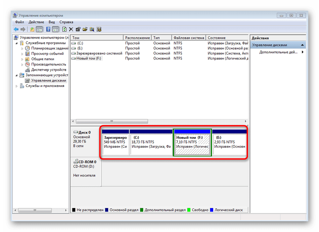Expand the Службы и приложения node
Image resolution: width=319 pixels, height=232 pixels.
pyautogui.click(x=17, y=86)
